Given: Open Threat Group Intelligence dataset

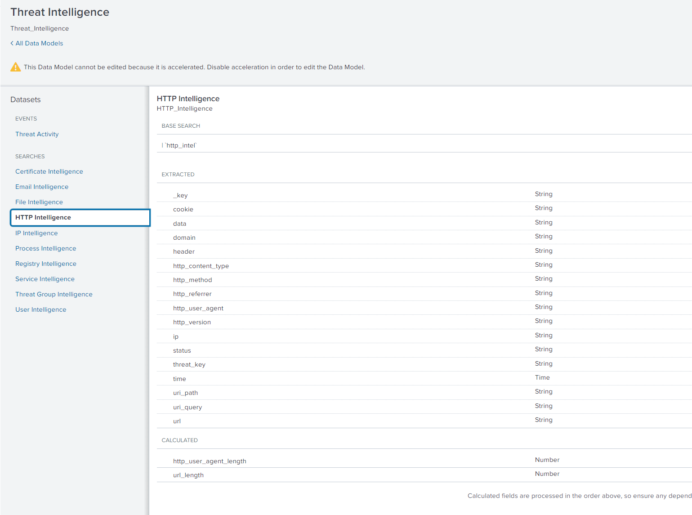Looking at the screenshot, I should point(54,294).
